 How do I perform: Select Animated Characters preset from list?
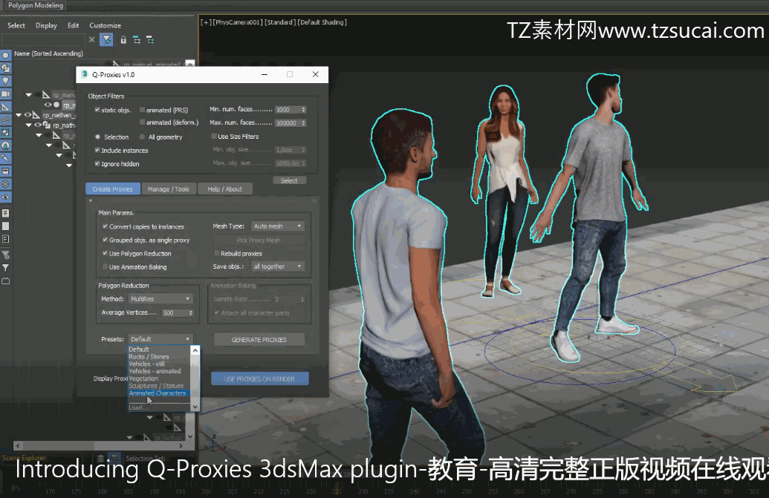point(158,393)
